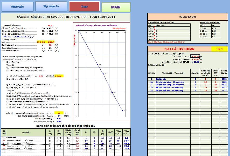230x156 pixels.
Task: Click the chart data point labeled 69
Action: [97, 64]
